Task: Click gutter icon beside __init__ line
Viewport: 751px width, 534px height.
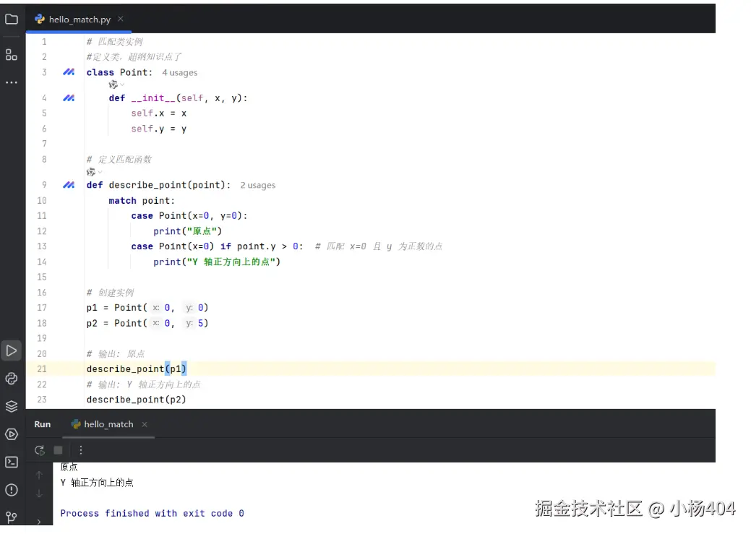Action: (69, 98)
